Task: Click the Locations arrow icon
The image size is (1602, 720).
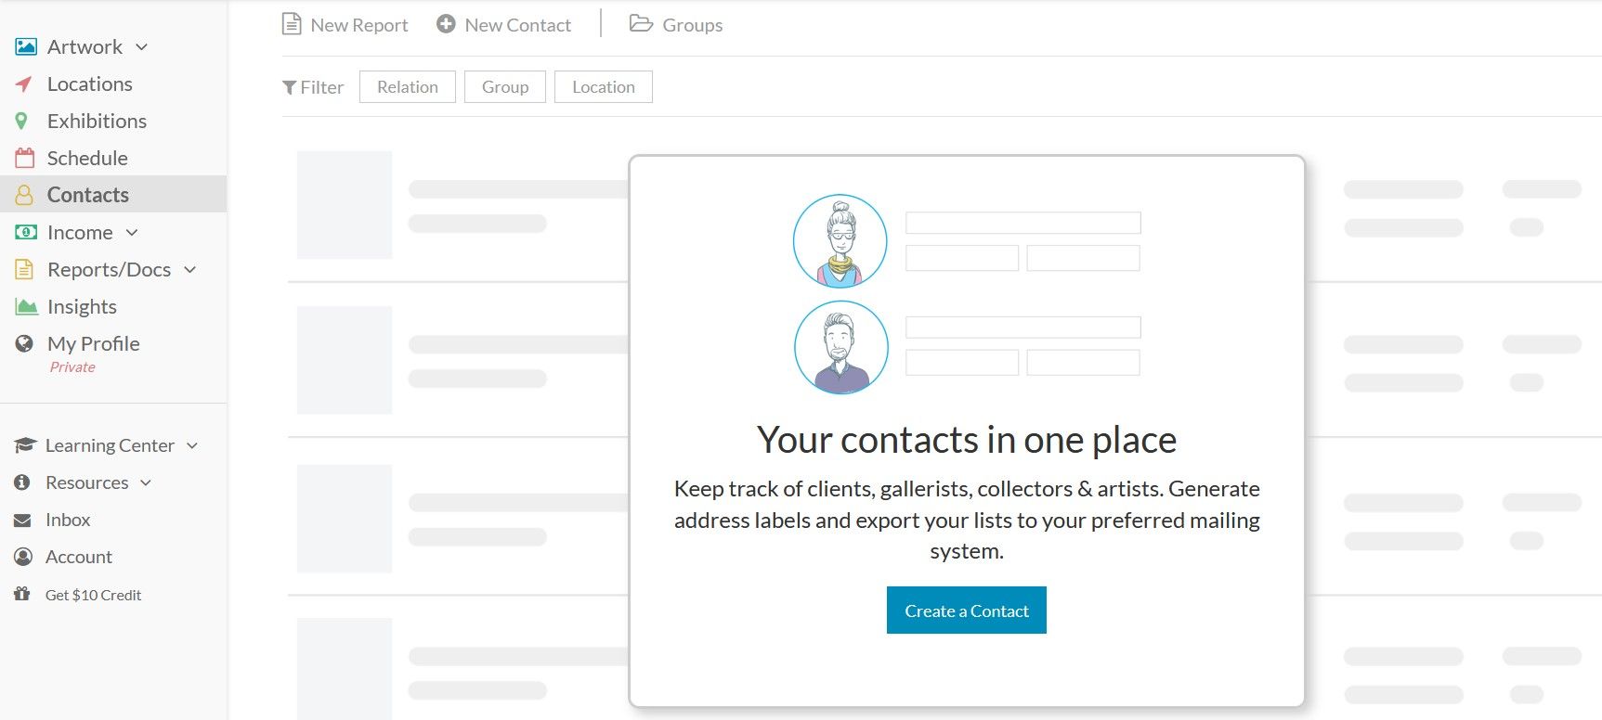Action: [x=24, y=84]
